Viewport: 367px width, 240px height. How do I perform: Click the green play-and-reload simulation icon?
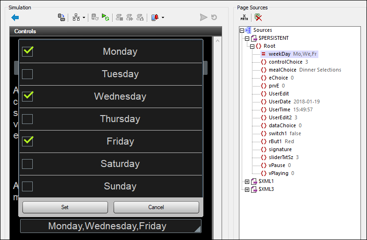(106, 17)
